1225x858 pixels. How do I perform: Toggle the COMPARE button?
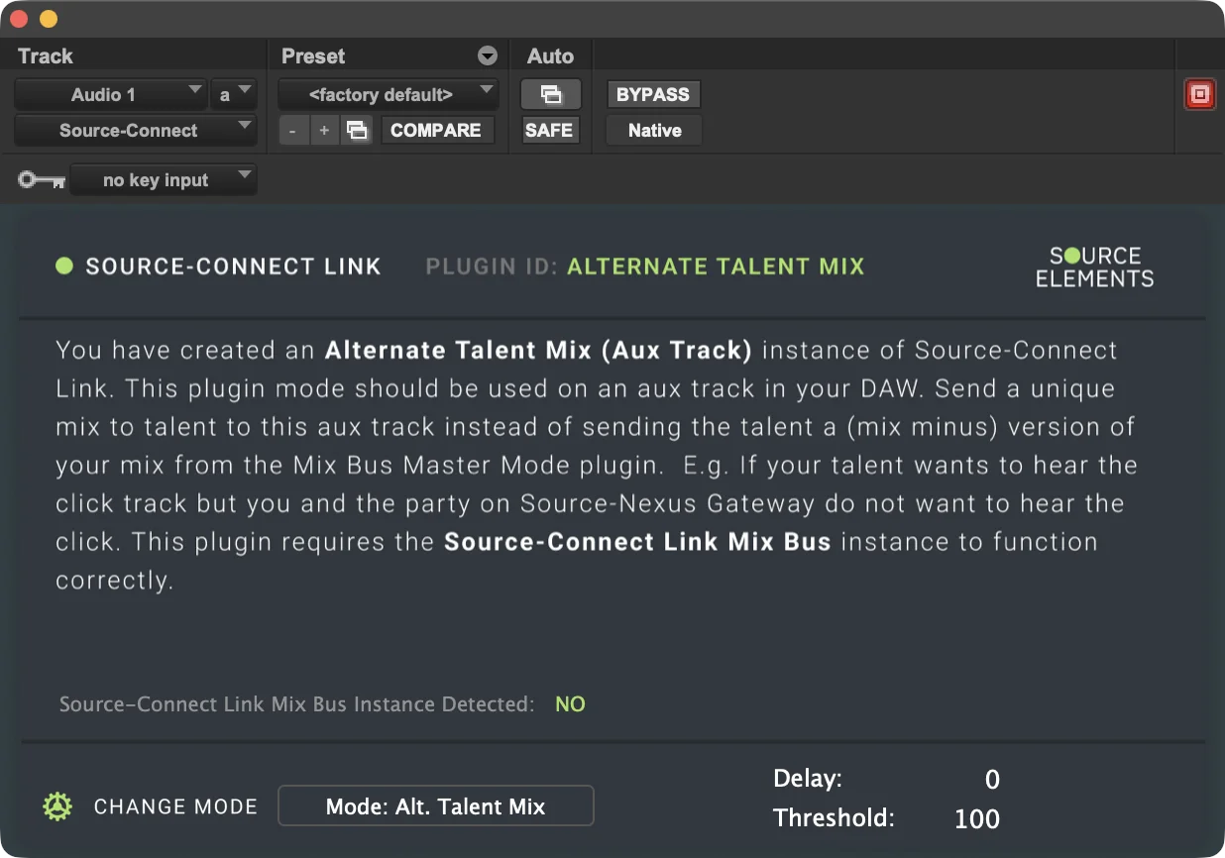pos(436,131)
